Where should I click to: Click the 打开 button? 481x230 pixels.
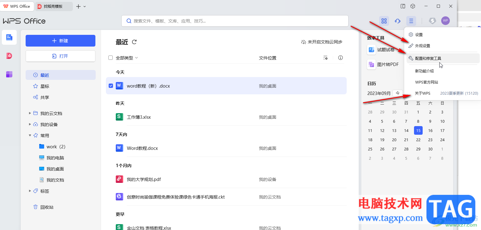tap(61, 56)
